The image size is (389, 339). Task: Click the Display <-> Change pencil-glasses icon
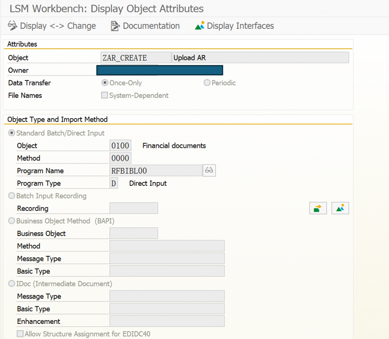13,25
